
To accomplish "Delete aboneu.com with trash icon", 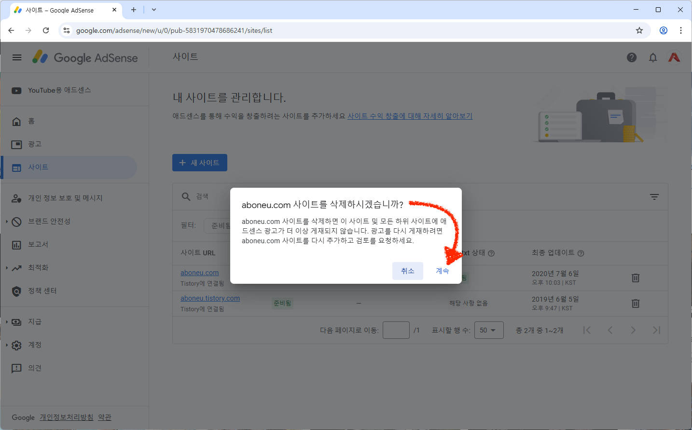I will [636, 278].
